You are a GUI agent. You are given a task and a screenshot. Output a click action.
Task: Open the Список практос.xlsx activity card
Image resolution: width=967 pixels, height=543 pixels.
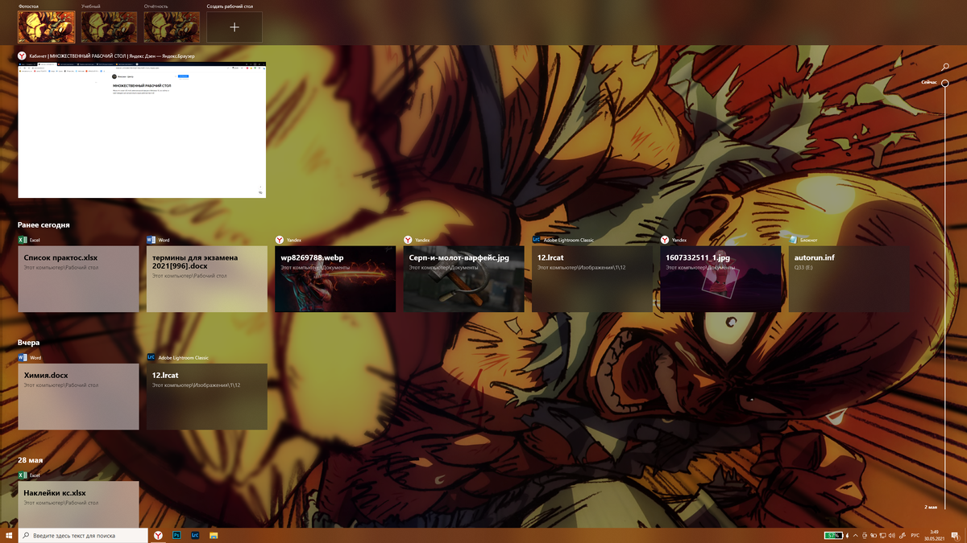pos(78,279)
